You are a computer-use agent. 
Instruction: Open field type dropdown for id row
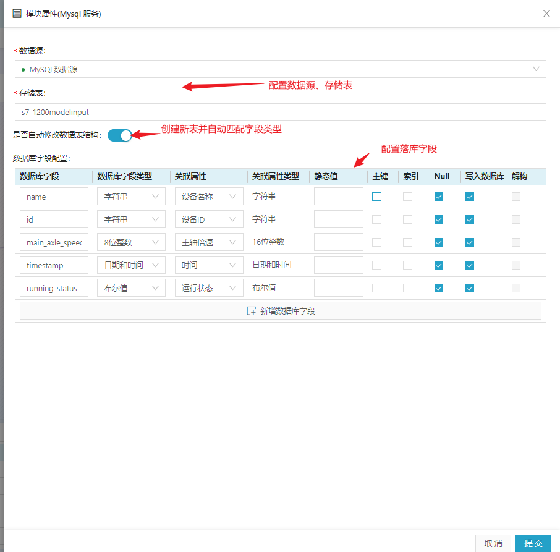tap(131, 219)
